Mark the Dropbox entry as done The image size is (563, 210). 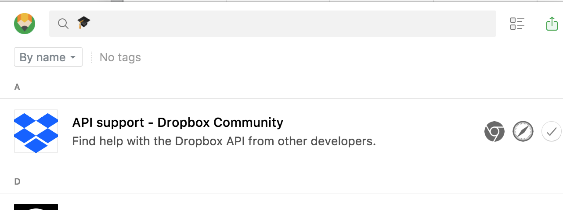[x=551, y=131]
